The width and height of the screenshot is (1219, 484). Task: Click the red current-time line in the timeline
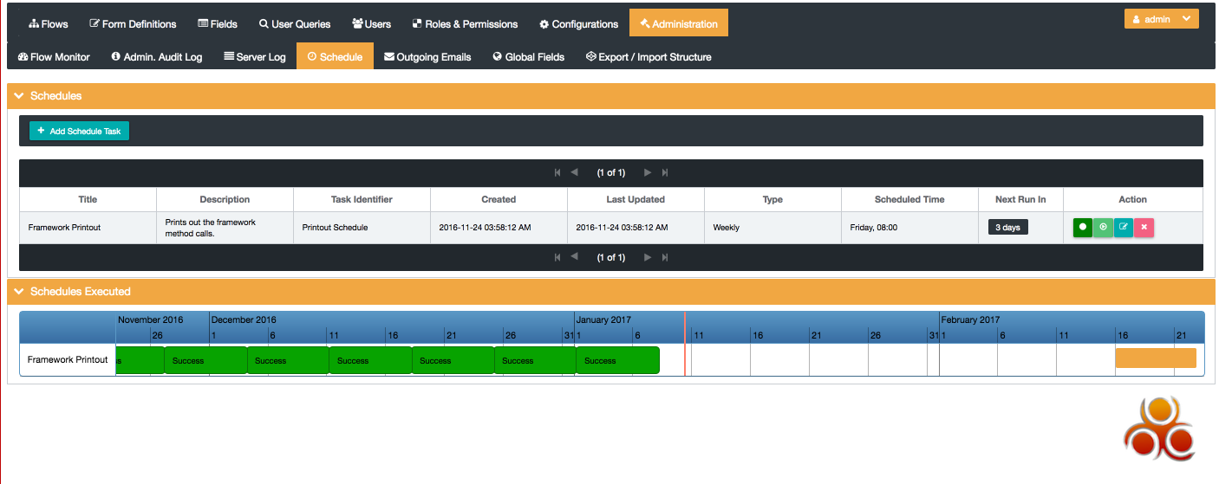[x=685, y=343]
